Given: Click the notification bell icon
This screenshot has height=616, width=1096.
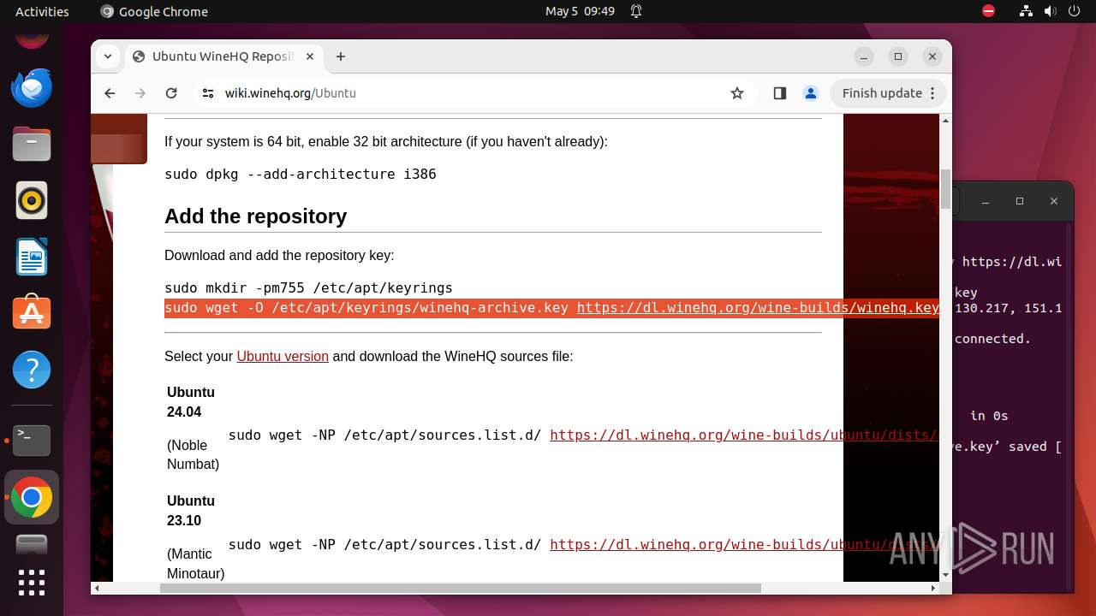Looking at the screenshot, I should click(x=636, y=11).
